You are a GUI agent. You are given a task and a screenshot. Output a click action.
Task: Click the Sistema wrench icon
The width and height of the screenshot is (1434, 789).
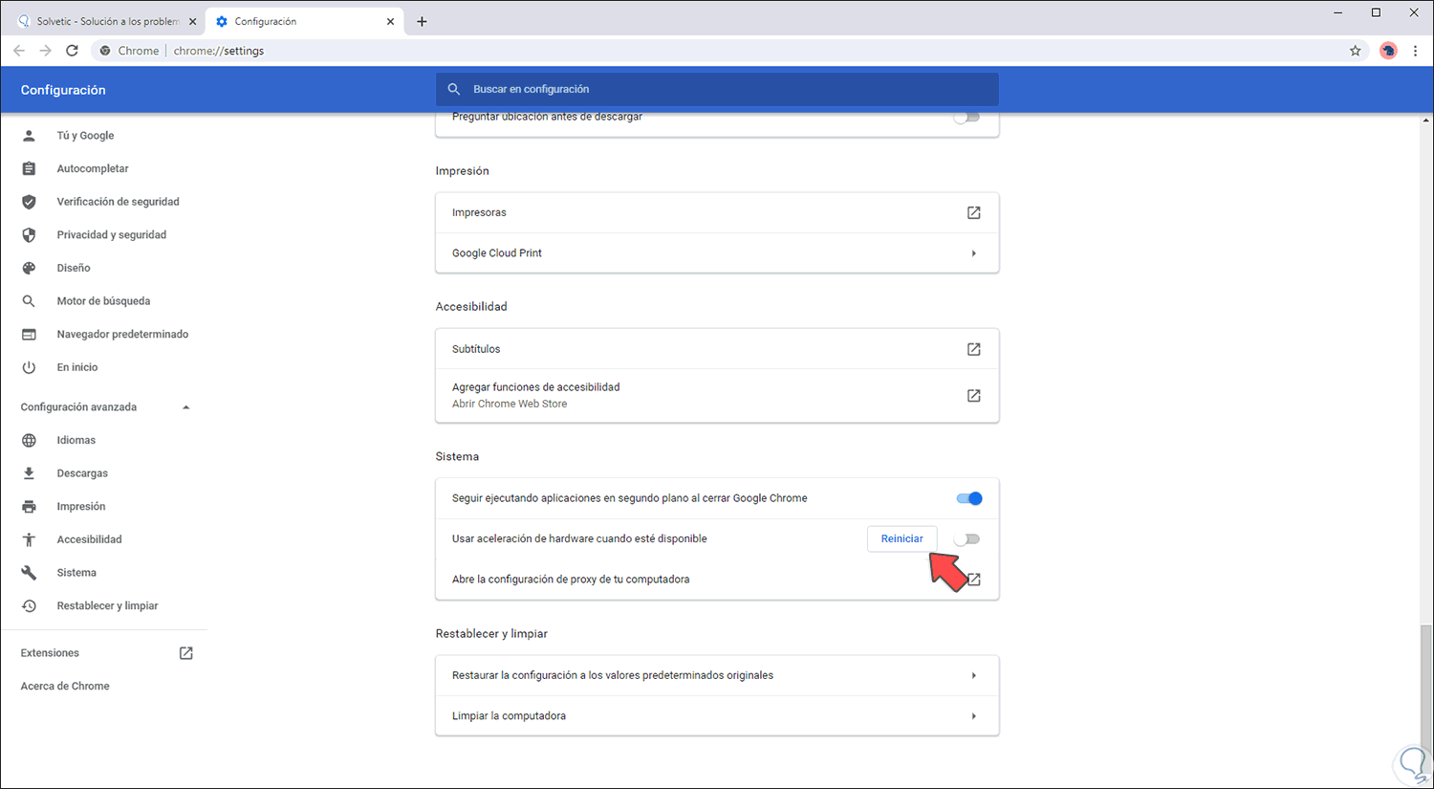29,573
